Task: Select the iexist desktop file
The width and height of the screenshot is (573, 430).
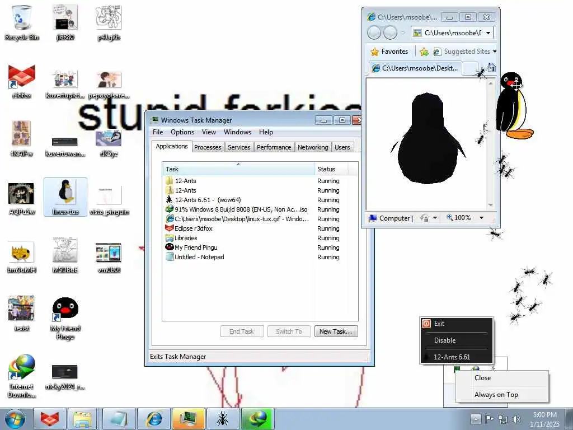Action: click(x=22, y=314)
